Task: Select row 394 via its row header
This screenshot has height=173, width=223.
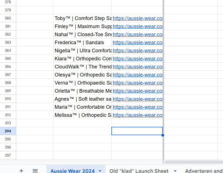Action: point(8,131)
